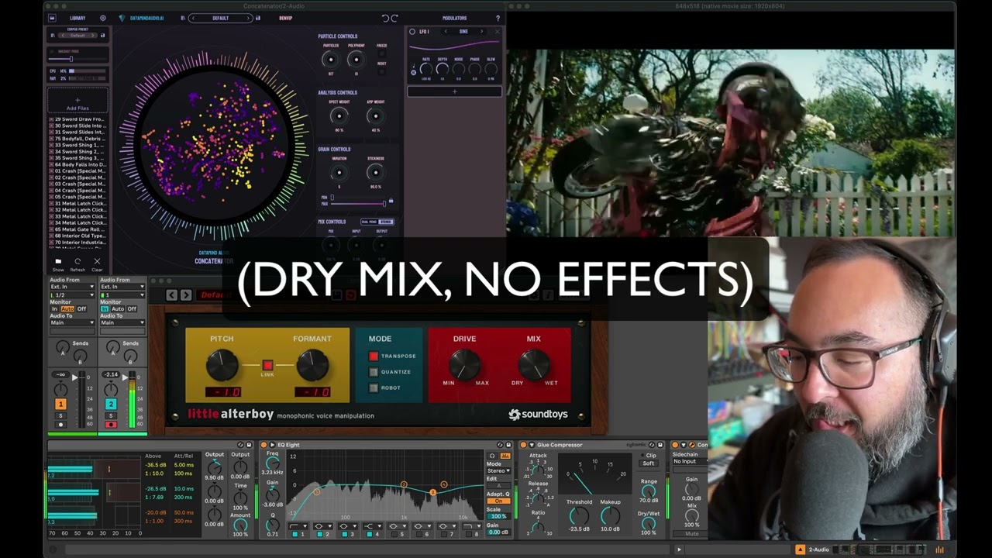Click next preset arrow in Soundtoys toolbar

(186, 294)
